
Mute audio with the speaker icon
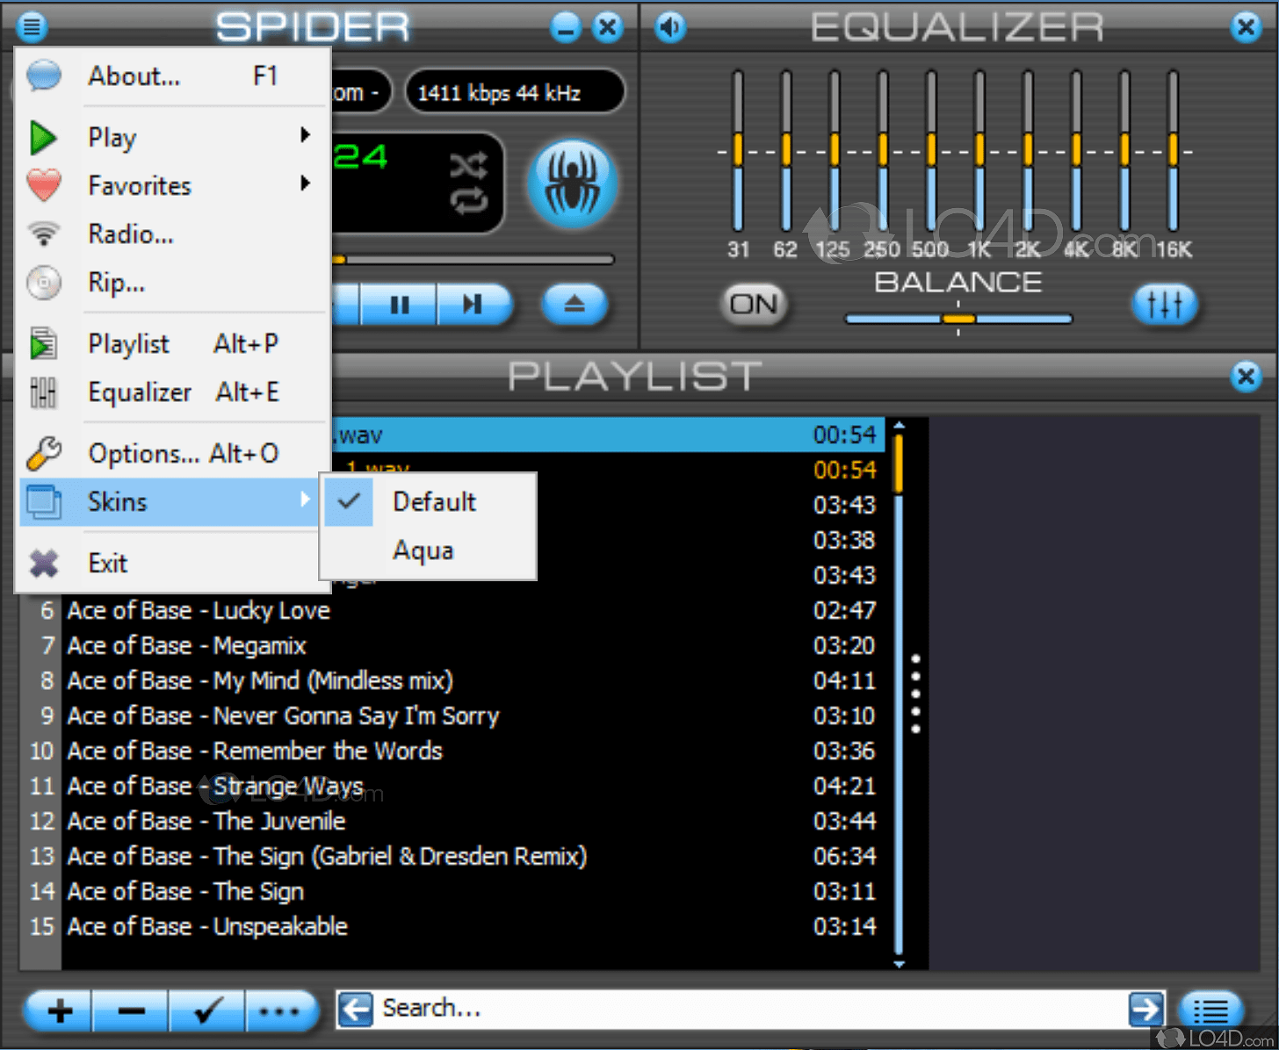pyautogui.click(x=670, y=27)
